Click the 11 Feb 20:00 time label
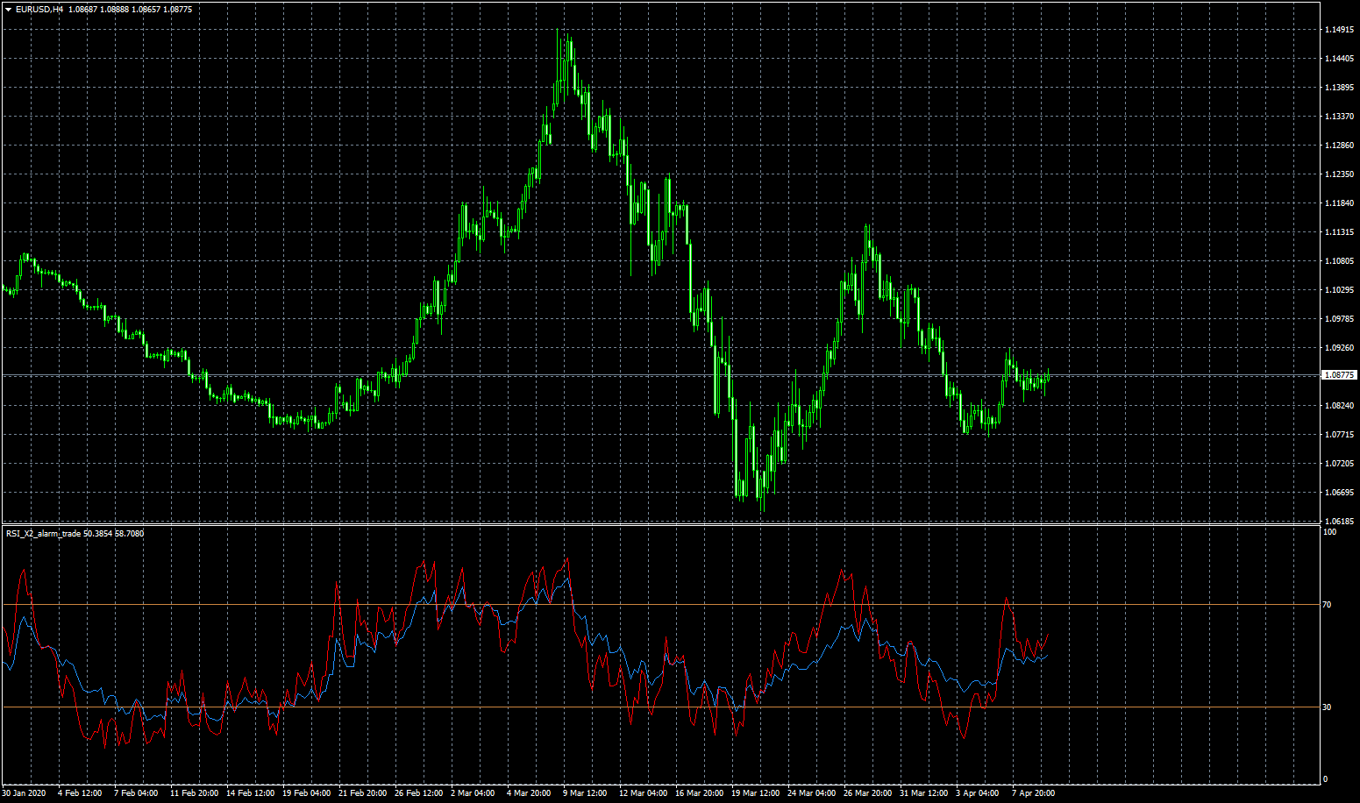This screenshot has height=803, width=1360. click(x=194, y=793)
